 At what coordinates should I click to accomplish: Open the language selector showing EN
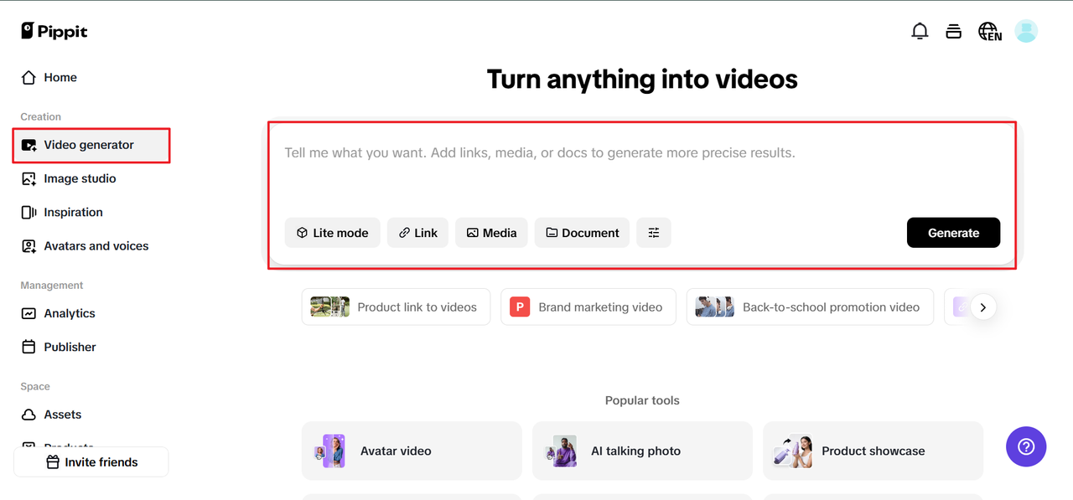pos(989,31)
